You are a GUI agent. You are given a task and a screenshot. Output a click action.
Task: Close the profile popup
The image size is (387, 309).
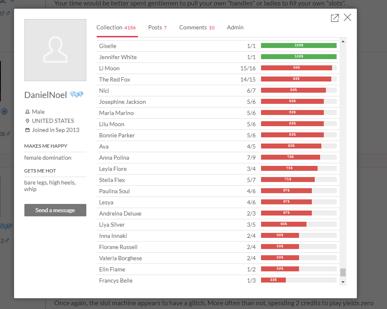347,17
